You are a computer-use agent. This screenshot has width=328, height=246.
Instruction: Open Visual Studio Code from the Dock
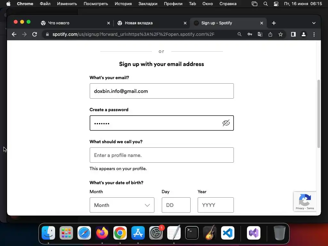(x=228, y=233)
